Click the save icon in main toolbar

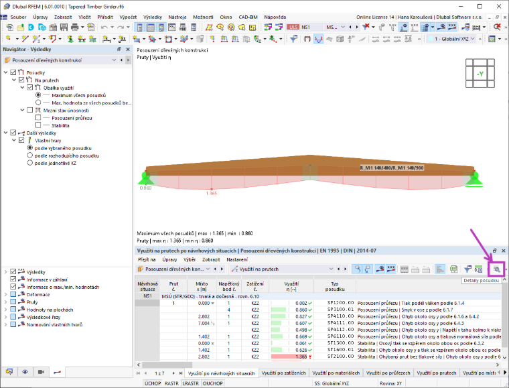(x=64, y=27)
